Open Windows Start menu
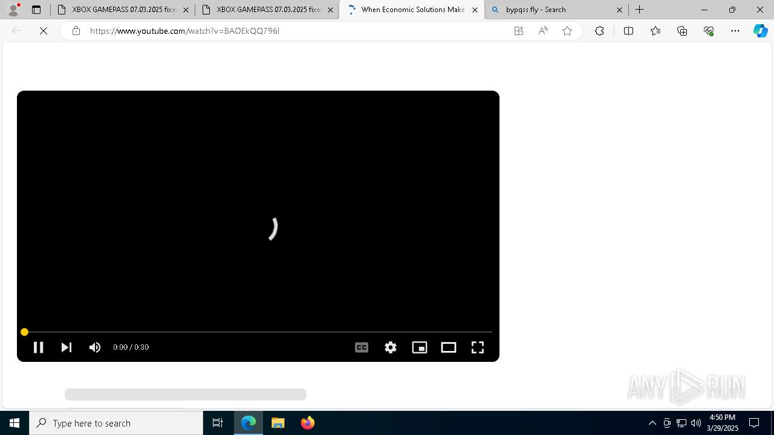This screenshot has height=435, width=774. [15, 423]
